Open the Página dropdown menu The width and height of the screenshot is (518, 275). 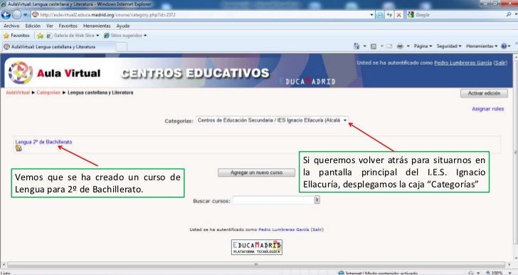pyautogui.click(x=423, y=46)
